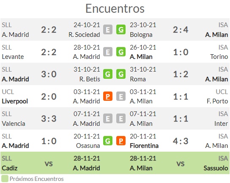The width and height of the screenshot is (230, 183).
Task: Click the green G badge for Osasuna match
Action: (x=108, y=141)
